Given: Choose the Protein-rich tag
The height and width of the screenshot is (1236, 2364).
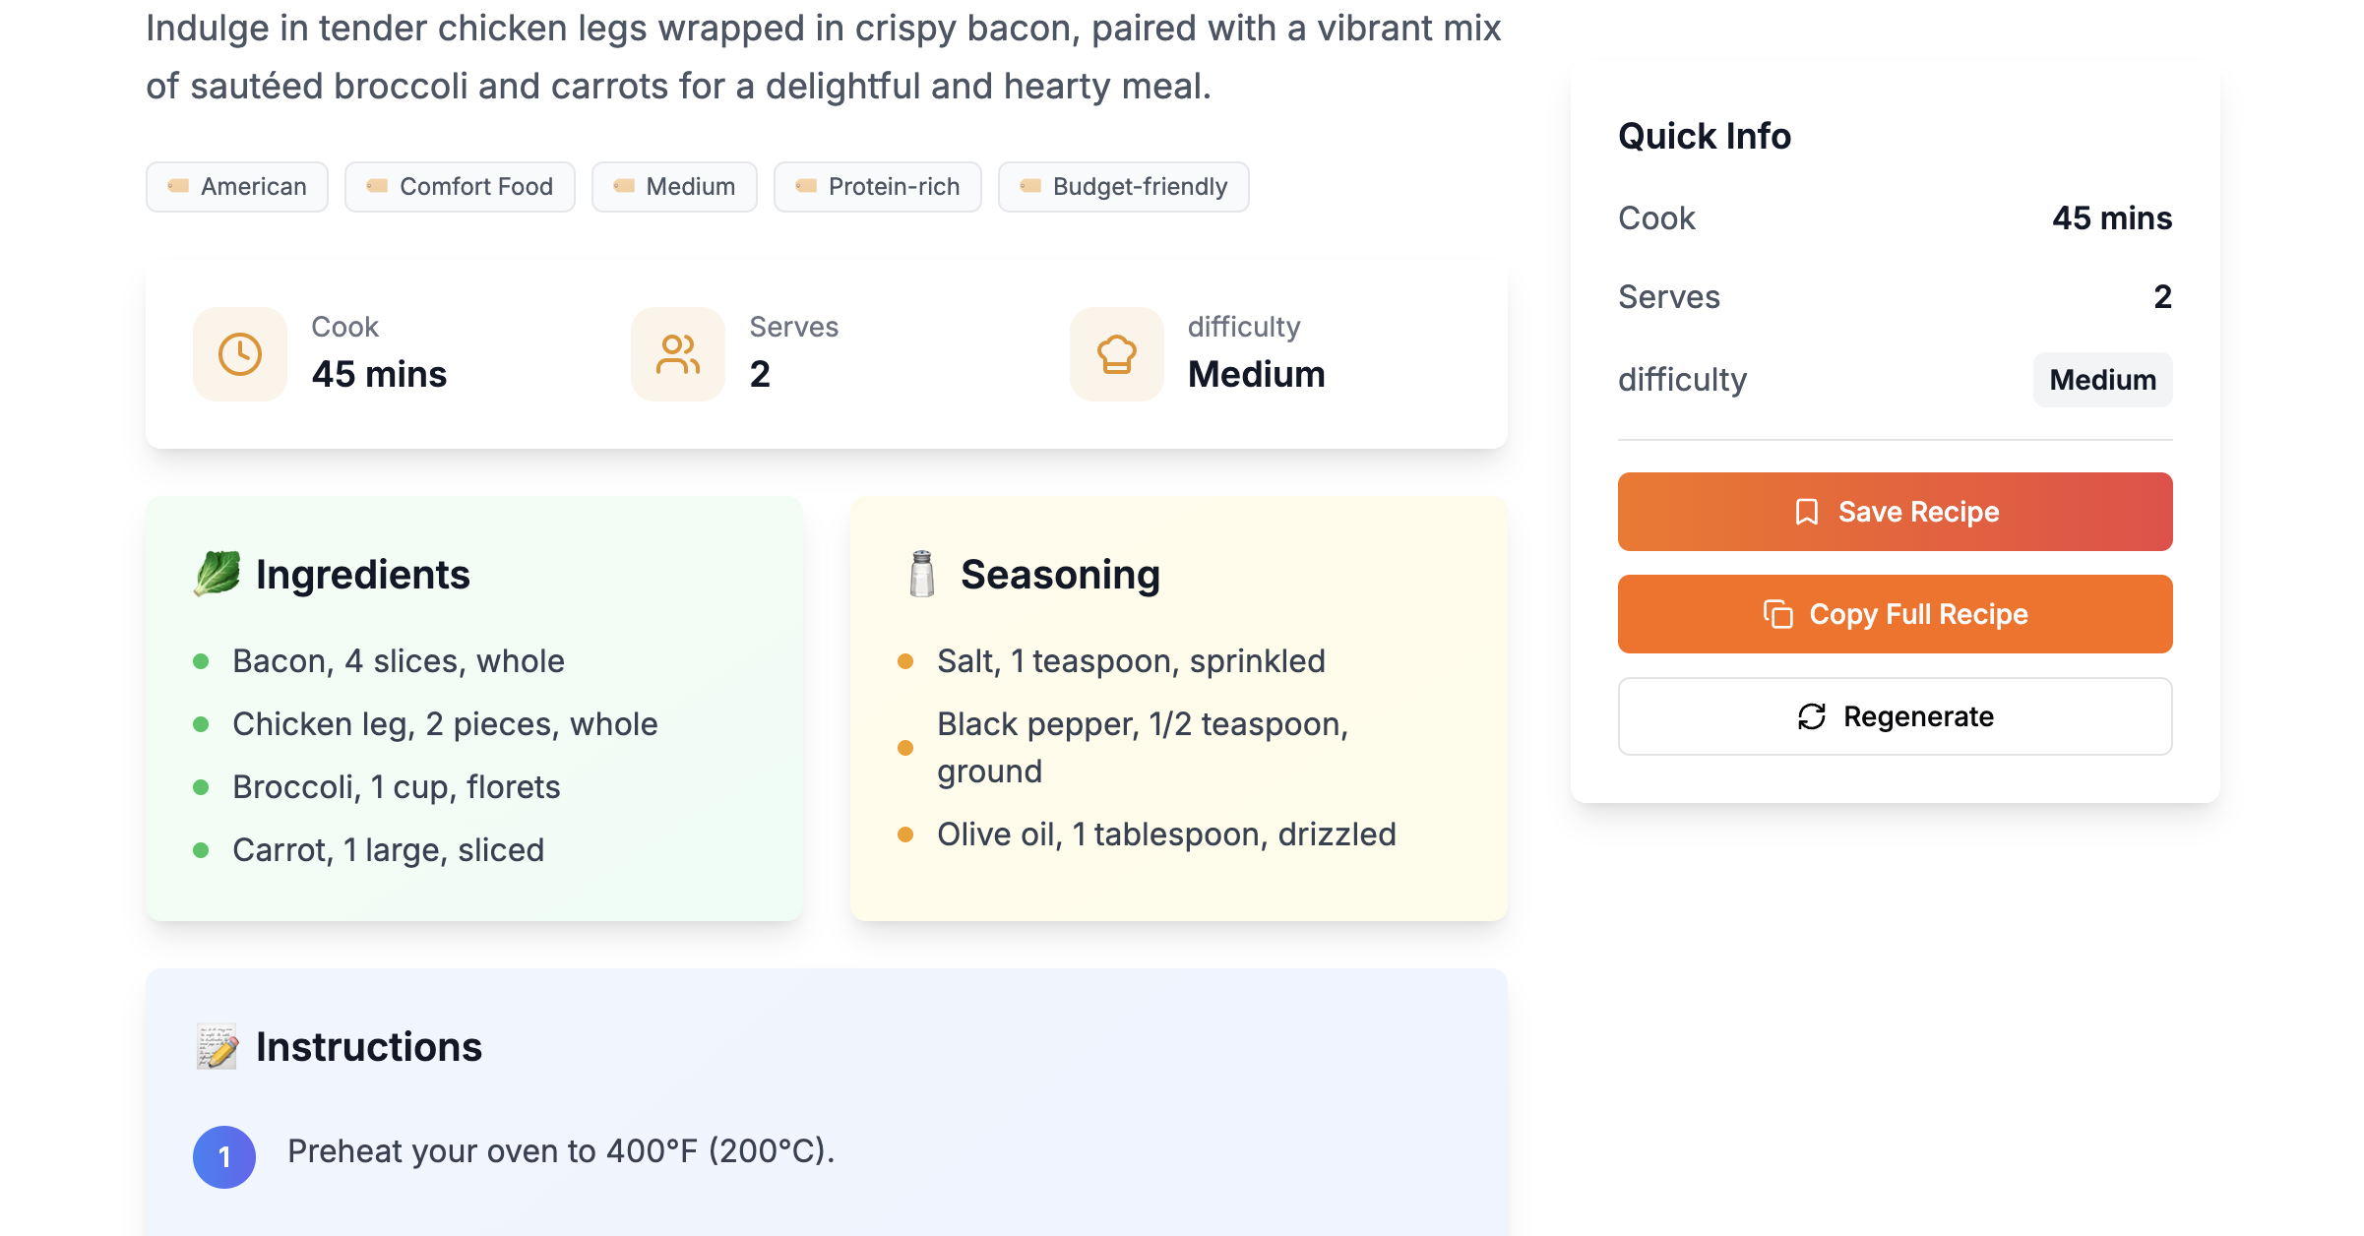Looking at the screenshot, I should click(878, 187).
